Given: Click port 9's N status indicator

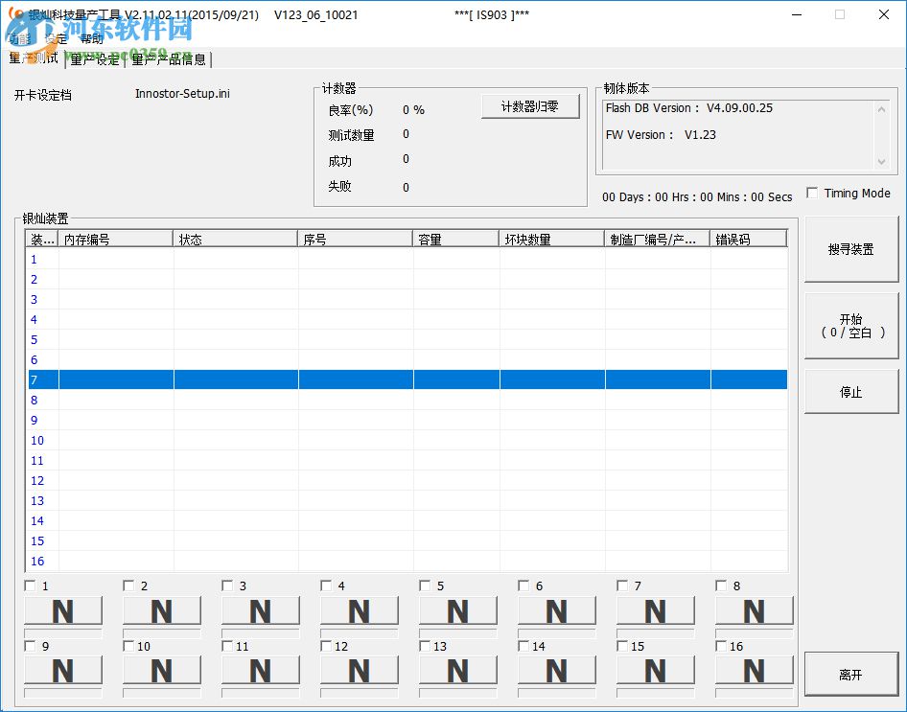Looking at the screenshot, I should (x=63, y=671).
